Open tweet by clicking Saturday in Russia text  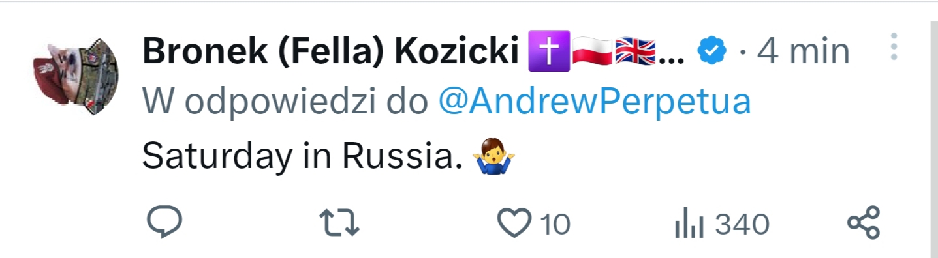[298, 157]
